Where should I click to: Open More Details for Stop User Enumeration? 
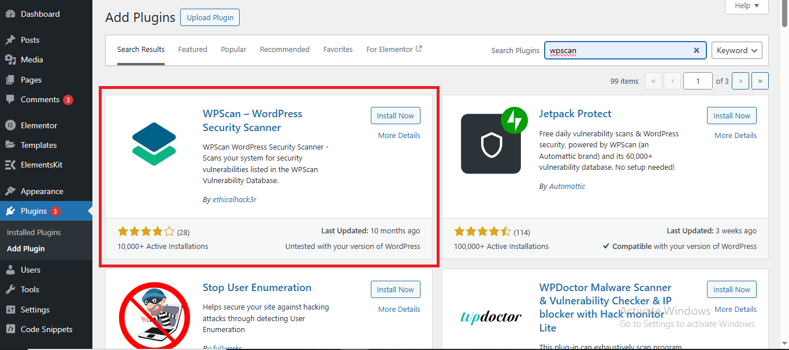click(399, 309)
